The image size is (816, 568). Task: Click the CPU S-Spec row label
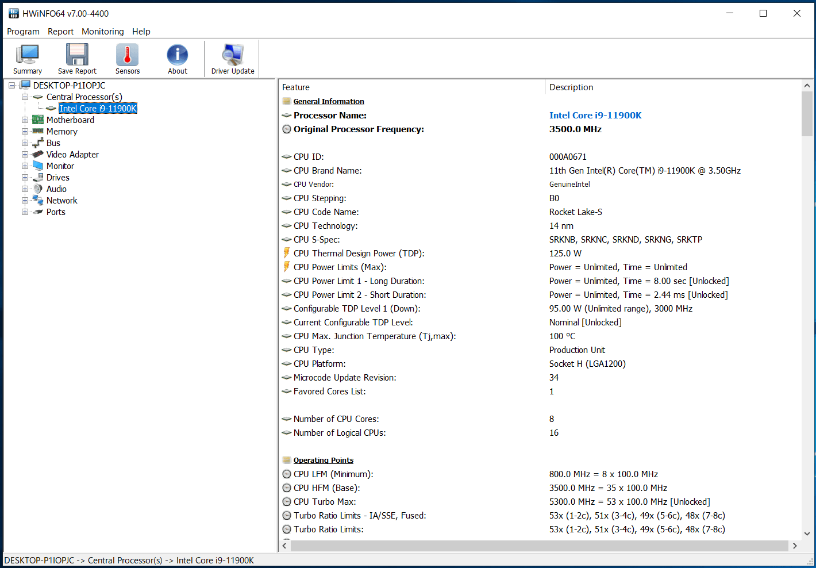[317, 239]
